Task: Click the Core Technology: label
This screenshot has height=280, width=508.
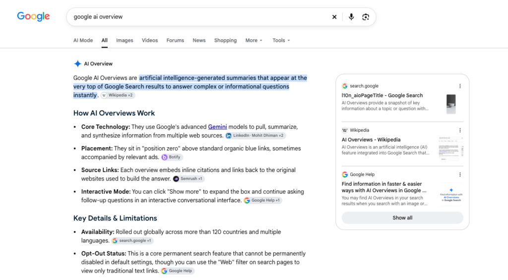Action: pos(106,127)
